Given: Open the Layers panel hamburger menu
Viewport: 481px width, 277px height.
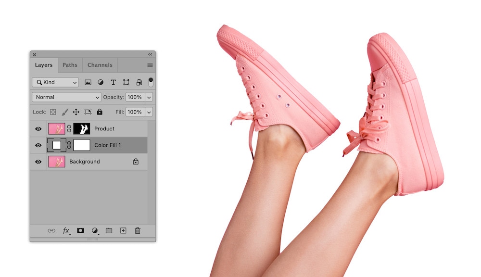Looking at the screenshot, I should [x=150, y=65].
